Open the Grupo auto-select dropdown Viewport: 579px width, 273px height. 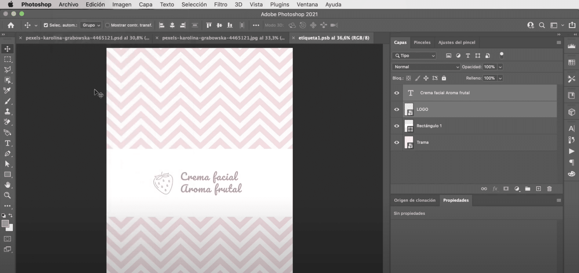click(91, 25)
